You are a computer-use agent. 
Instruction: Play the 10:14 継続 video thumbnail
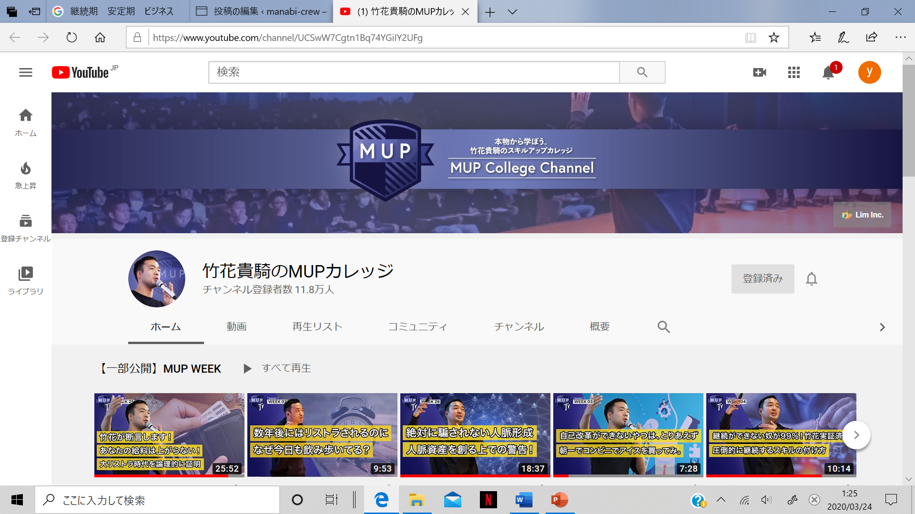pos(781,435)
